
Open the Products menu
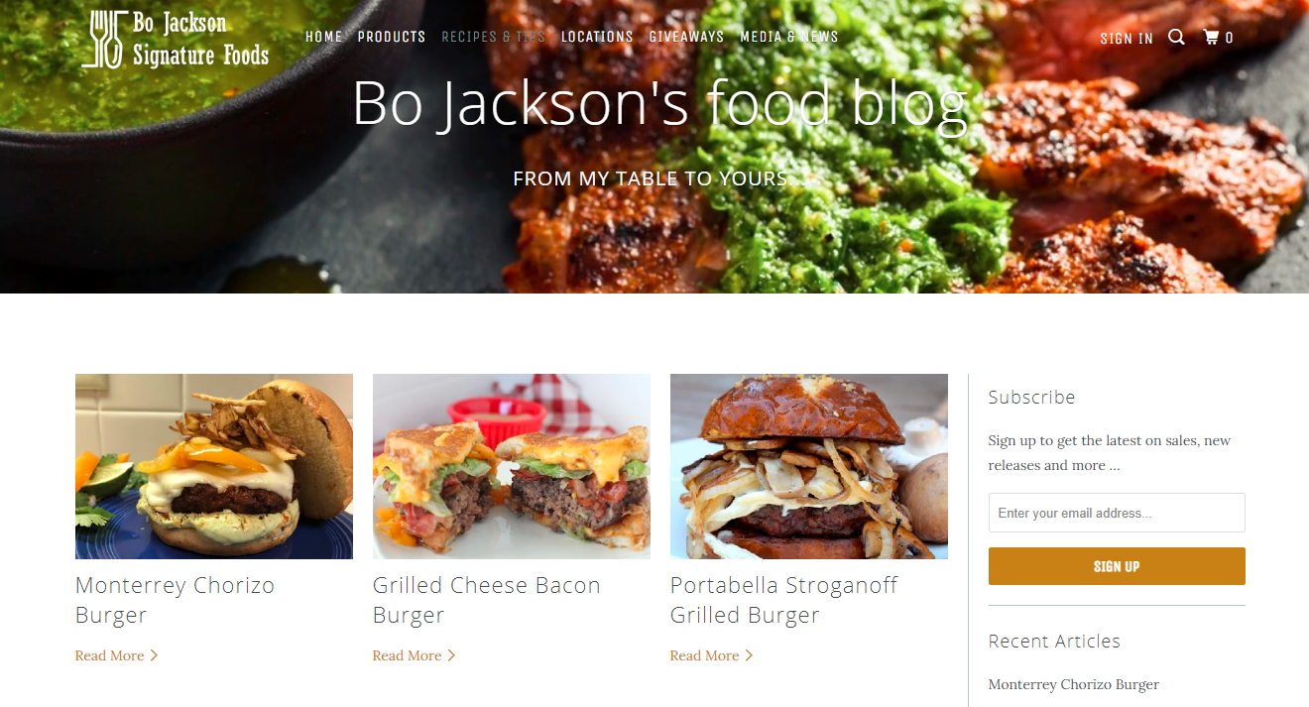pyautogui.click(x=392, y=37)
